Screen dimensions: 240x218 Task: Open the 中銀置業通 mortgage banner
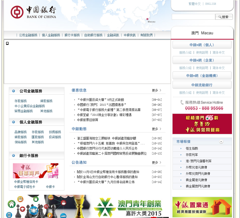(202, 207)
